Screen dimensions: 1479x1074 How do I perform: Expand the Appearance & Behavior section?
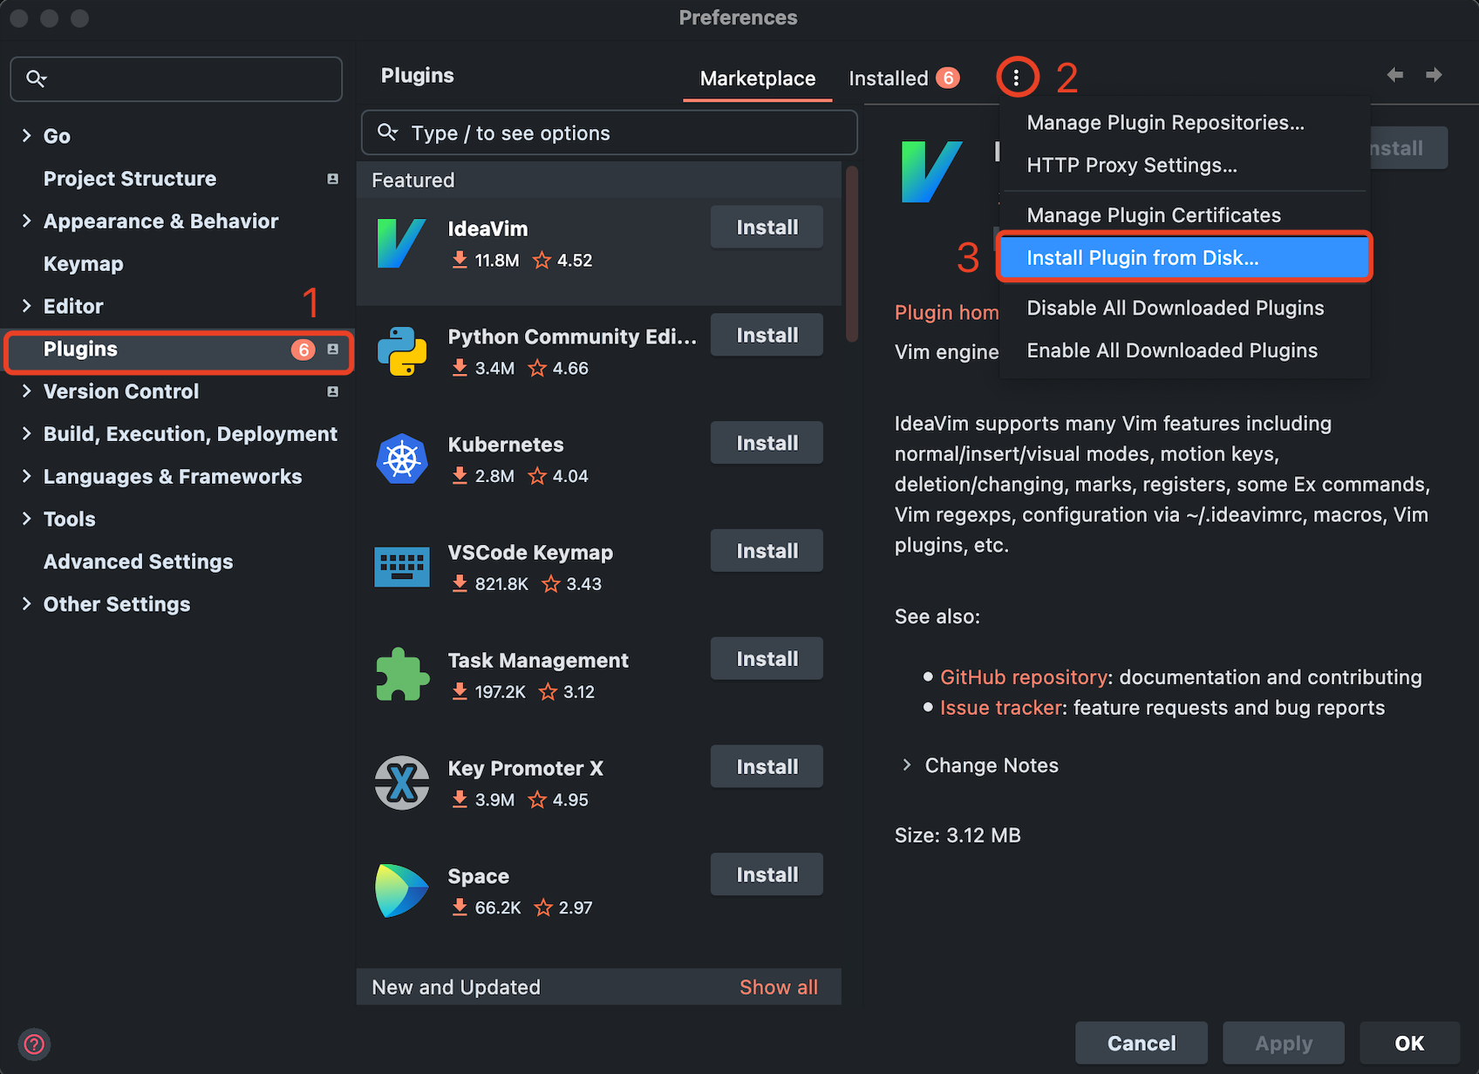click(26, 221)
